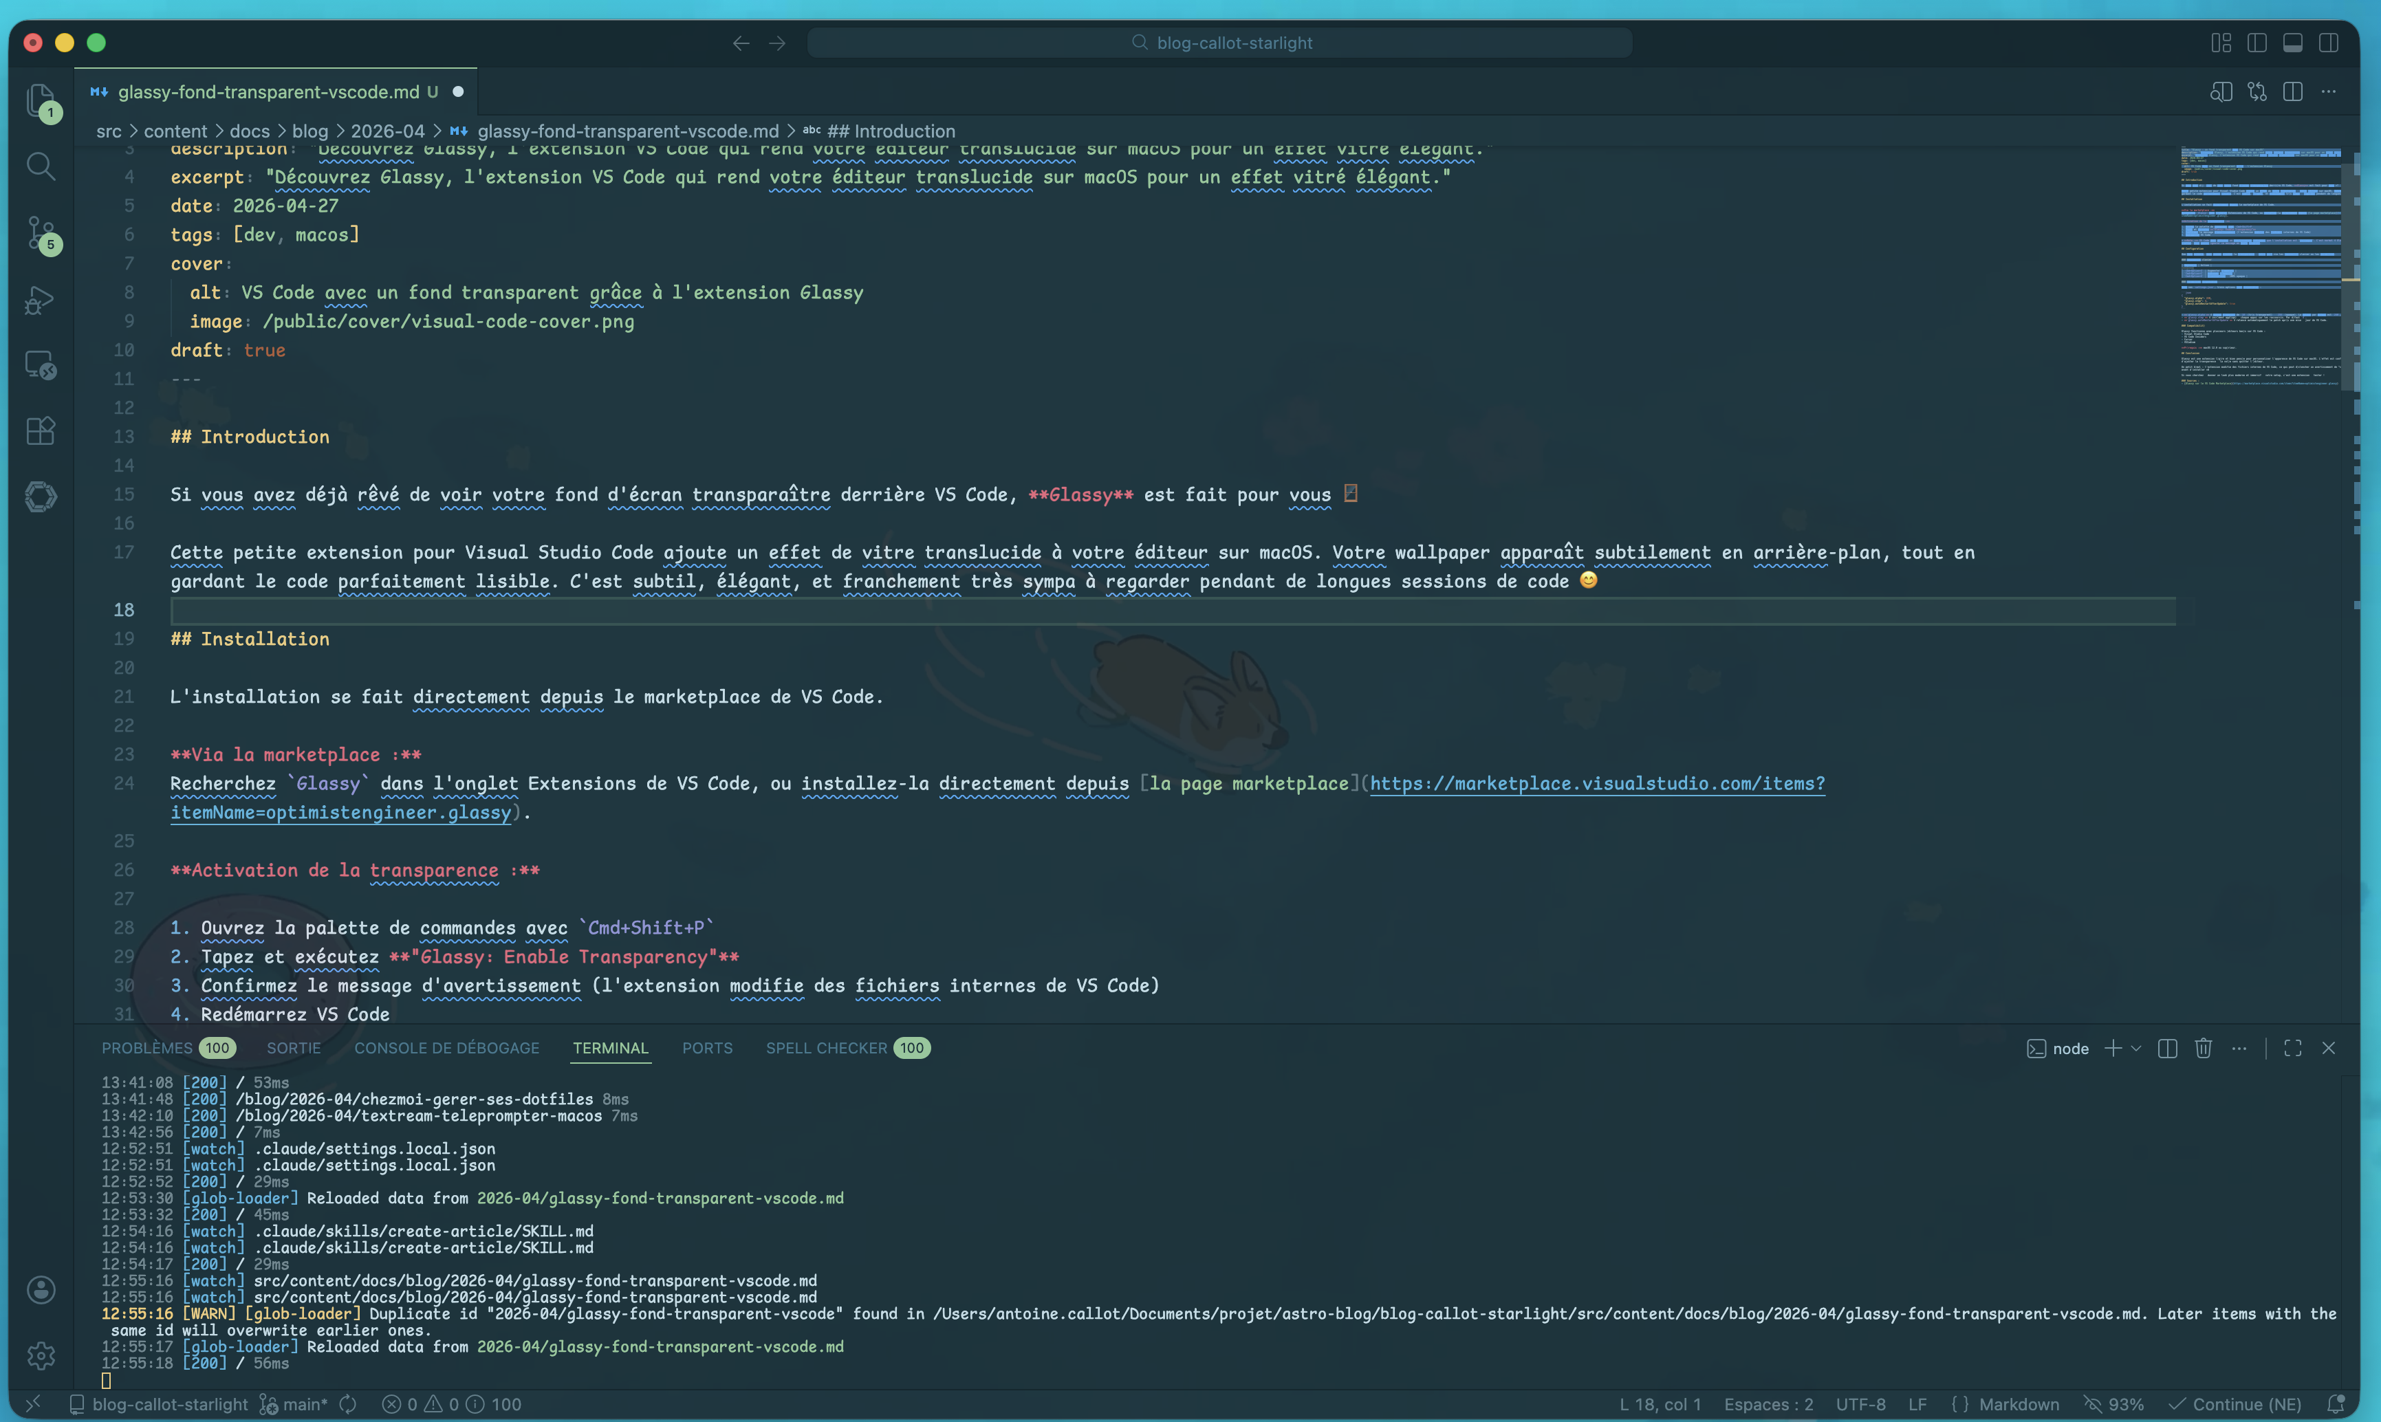Click the trash icon to kill terminal

click(x=2203, y=1049)
